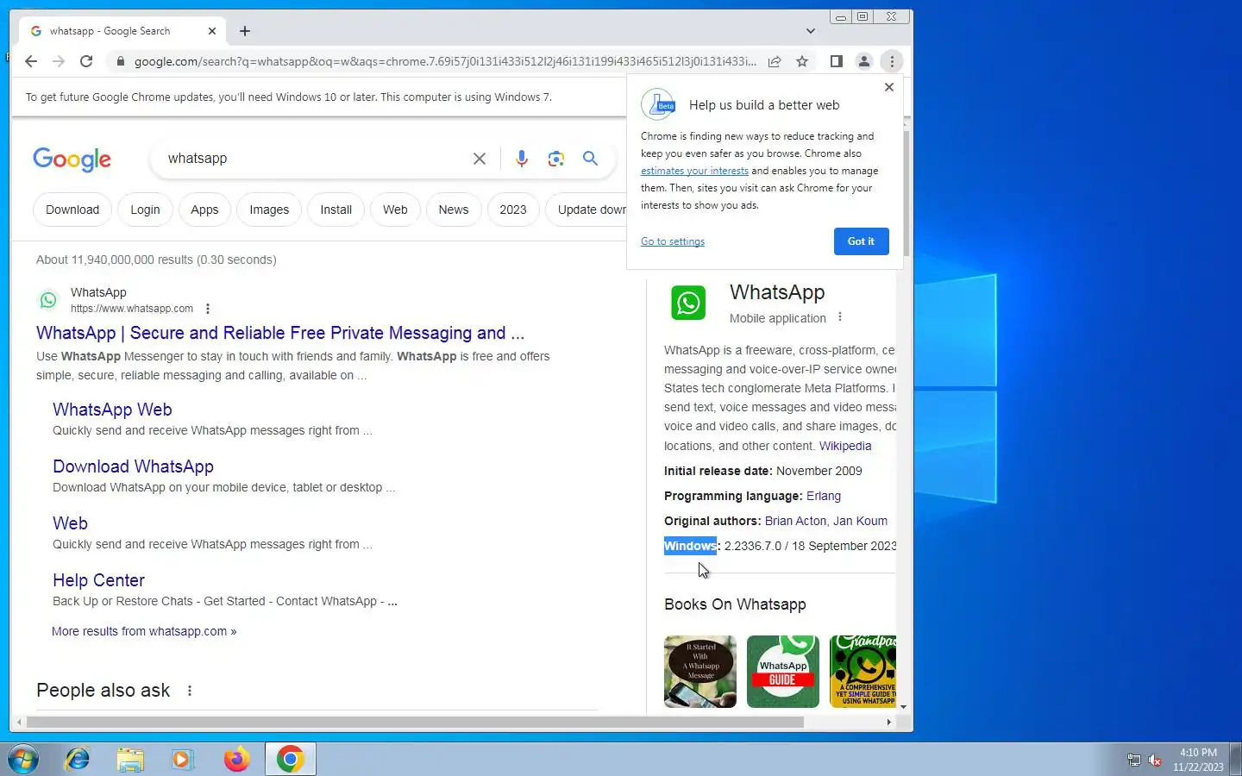The width and height of the screenshot is (1242, 776).
Task: Clear the search box with the X icon
Action: click(x=480, y=159)
